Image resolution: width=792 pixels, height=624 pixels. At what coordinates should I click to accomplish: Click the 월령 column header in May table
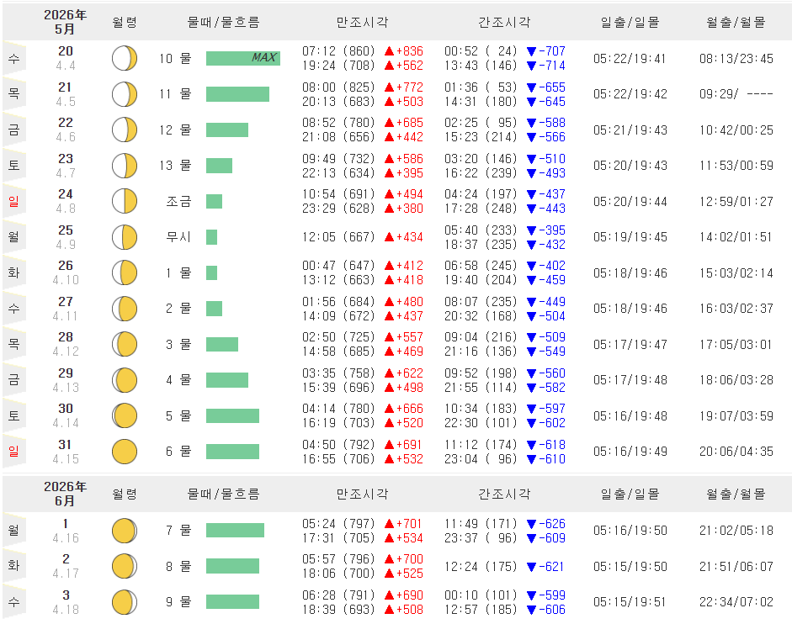click(x=125, y=22)
